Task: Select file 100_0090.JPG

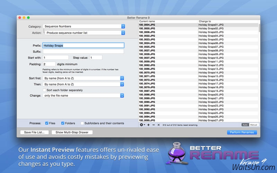Action: point(147,102)
